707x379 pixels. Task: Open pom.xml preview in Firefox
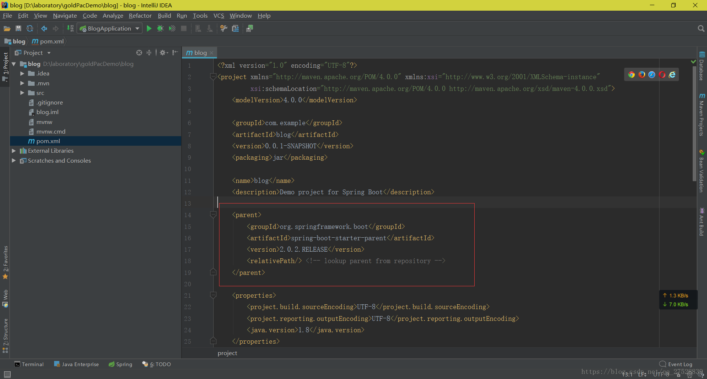[x=642, y=75]
